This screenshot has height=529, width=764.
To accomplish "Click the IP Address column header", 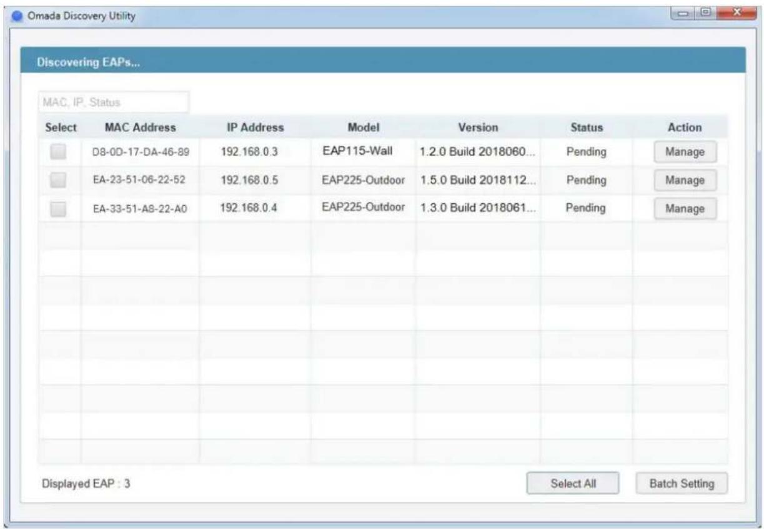I will (255, 127).
